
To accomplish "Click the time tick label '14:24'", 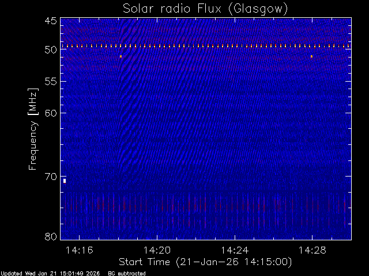I will click(235, 250).
